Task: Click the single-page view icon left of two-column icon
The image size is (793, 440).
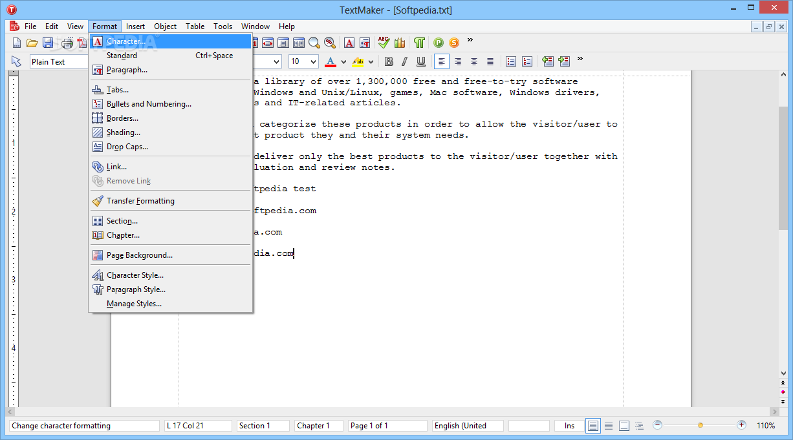Action: click(283, 43)
